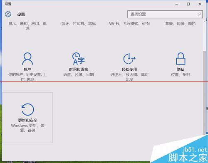Open the 帐户 accounts person icon
208x163 pixels.
[x=27, y=59]
